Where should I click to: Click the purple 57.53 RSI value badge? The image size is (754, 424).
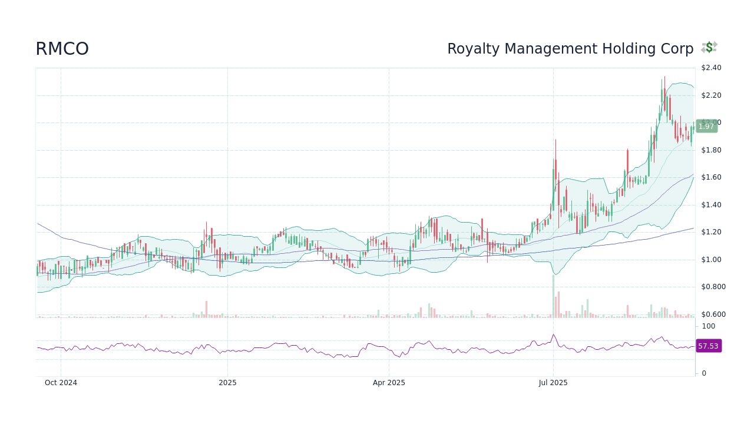point(708,346)
